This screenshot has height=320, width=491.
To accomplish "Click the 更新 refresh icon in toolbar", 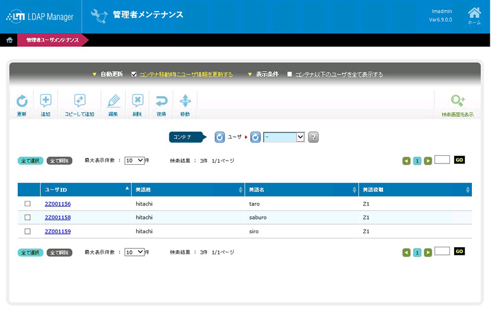I will coord(21,102).
